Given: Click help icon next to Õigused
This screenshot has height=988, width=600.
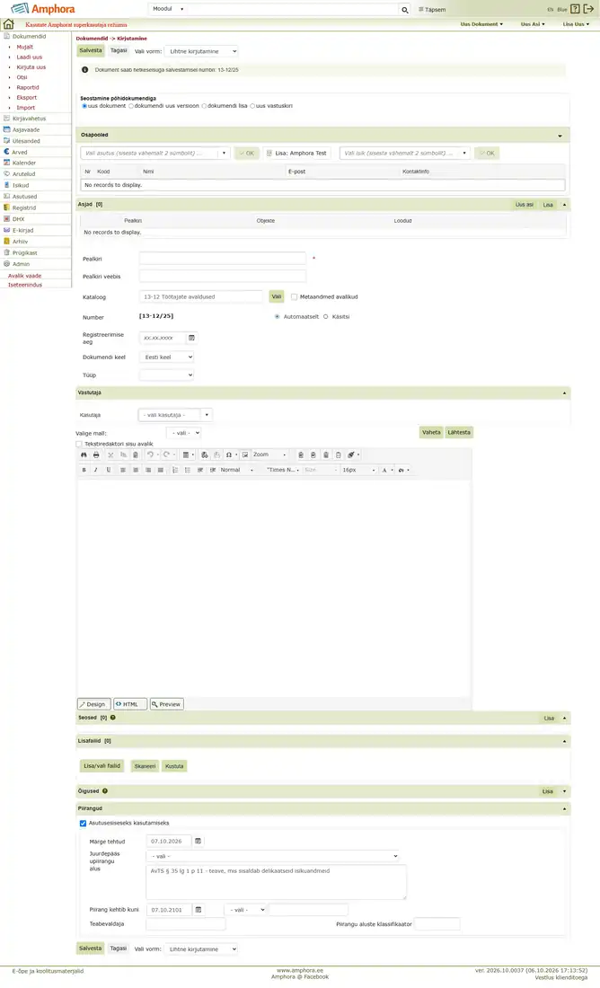Looking at the screenshot, I should point(104,790).
